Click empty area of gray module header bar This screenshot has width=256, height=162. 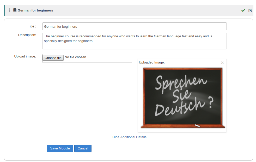pos(143,10)
